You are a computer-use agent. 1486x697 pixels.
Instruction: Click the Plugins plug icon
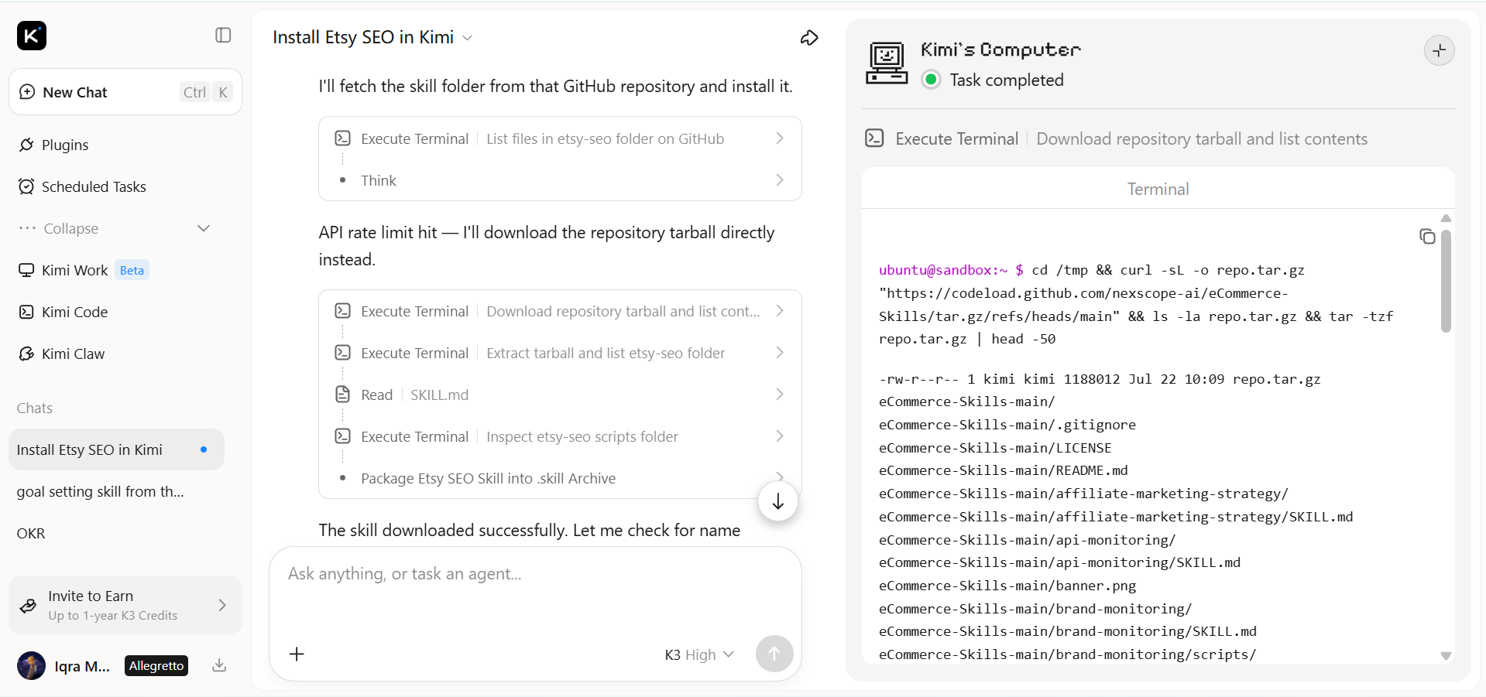[26, 145]
